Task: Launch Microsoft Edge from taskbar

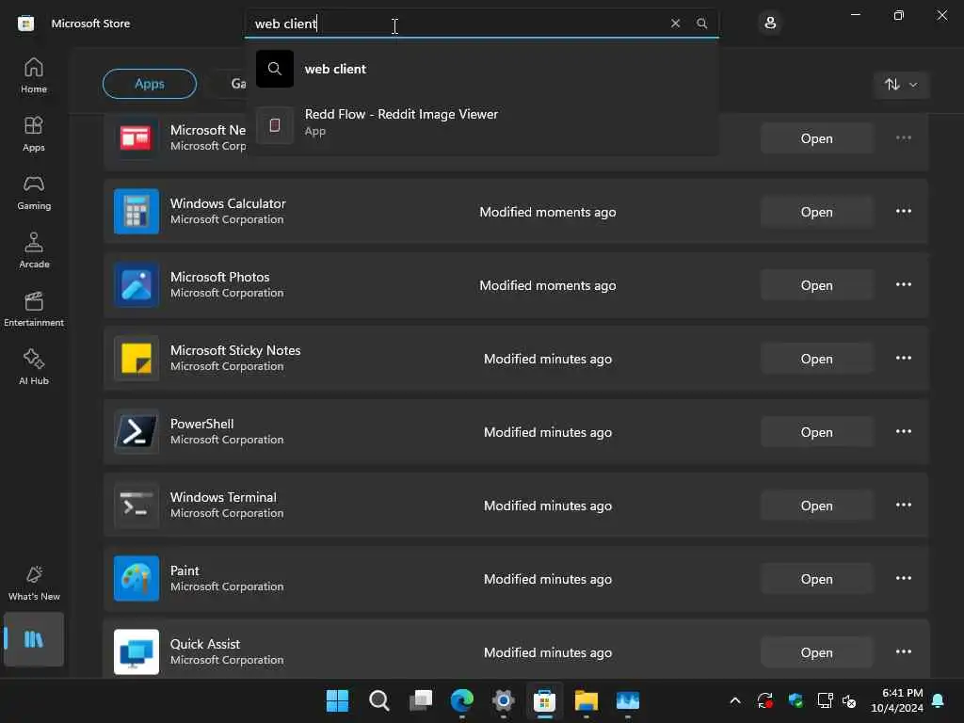Action: [x=461, y=700]
